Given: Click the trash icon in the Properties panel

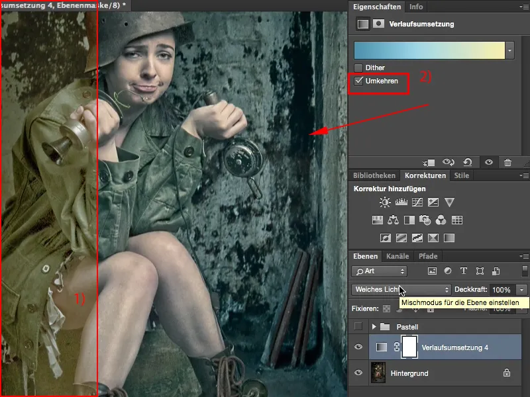Looking at the screenshot, I should 507,162.
